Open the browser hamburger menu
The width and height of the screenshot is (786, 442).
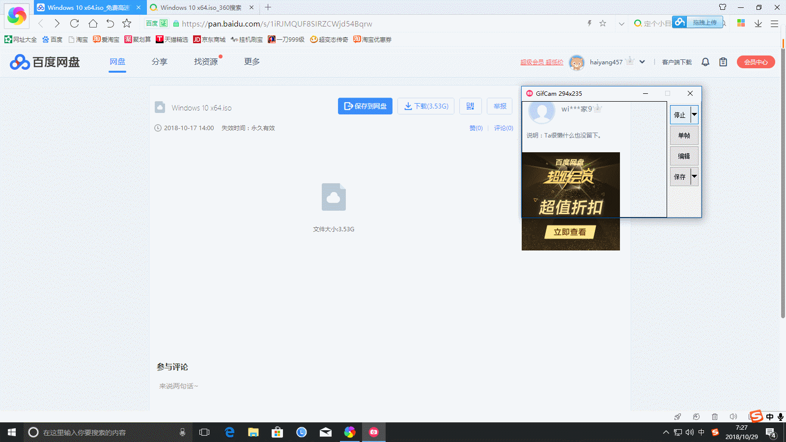pos(775,23)
